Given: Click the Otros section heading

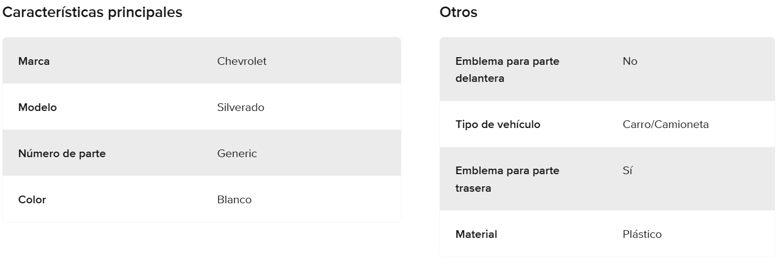Looking at the screenshot, I should pyautogui.click(x=459, y=13).
